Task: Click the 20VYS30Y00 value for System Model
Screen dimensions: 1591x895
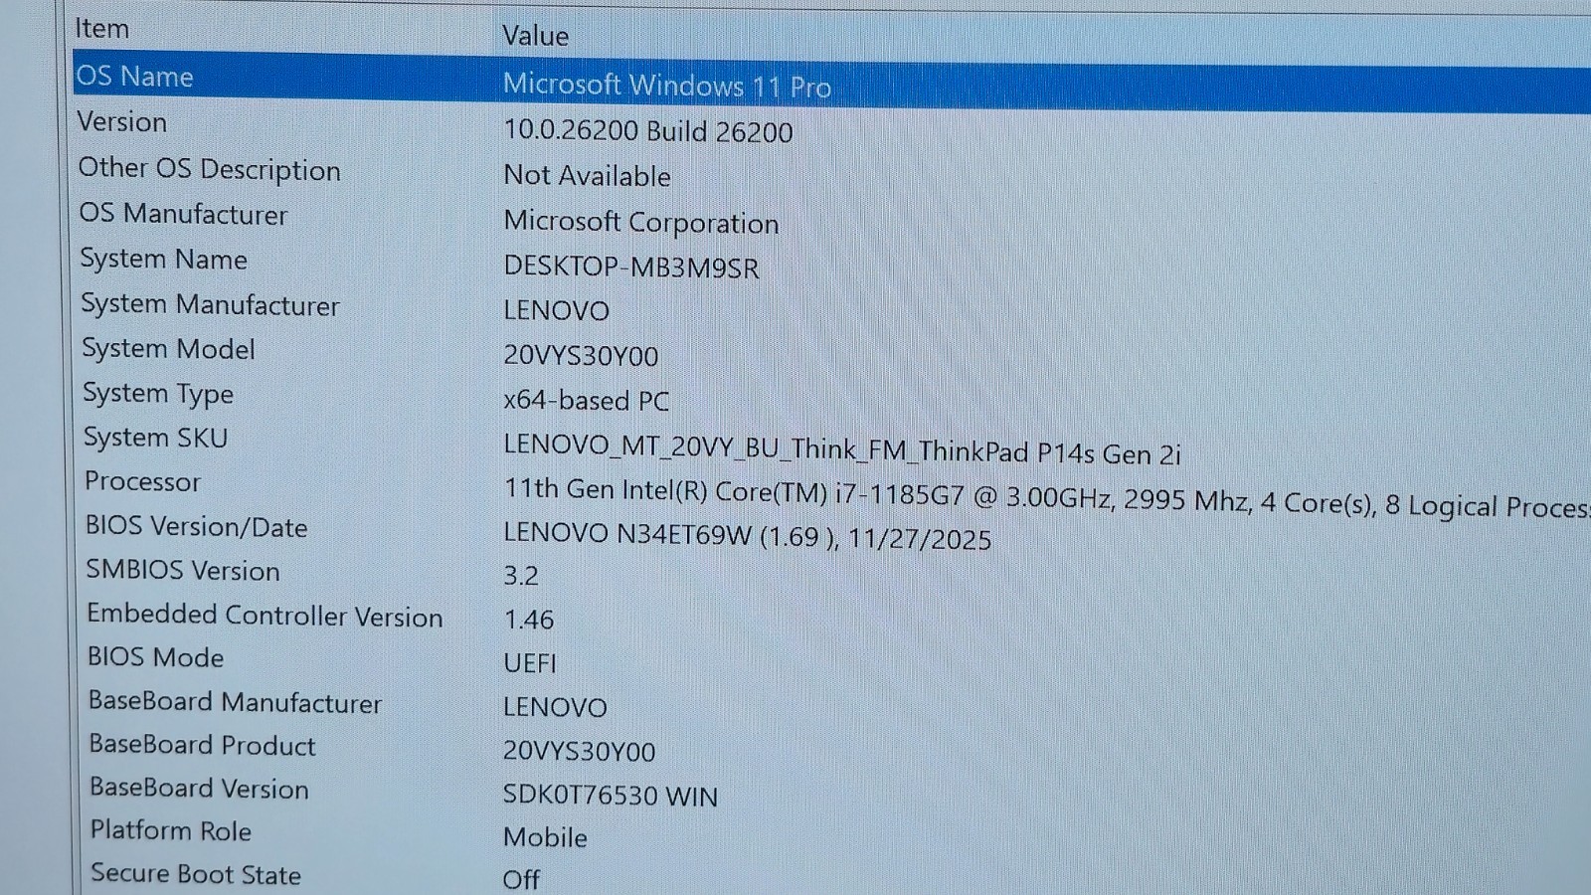Action: pos(582,355)
